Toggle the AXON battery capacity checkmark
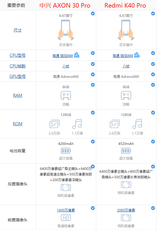The width and height of the screenshot is (157, 230). point(93,142)
